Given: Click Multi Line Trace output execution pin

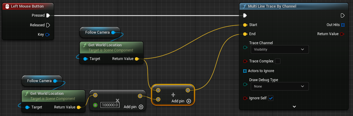Looking at the screenshot, I should pyautogui.click(x=343, y=15).
